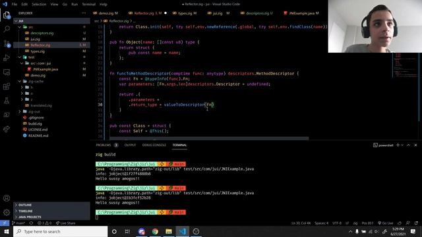Close the terminal panel

coord(415,145)
